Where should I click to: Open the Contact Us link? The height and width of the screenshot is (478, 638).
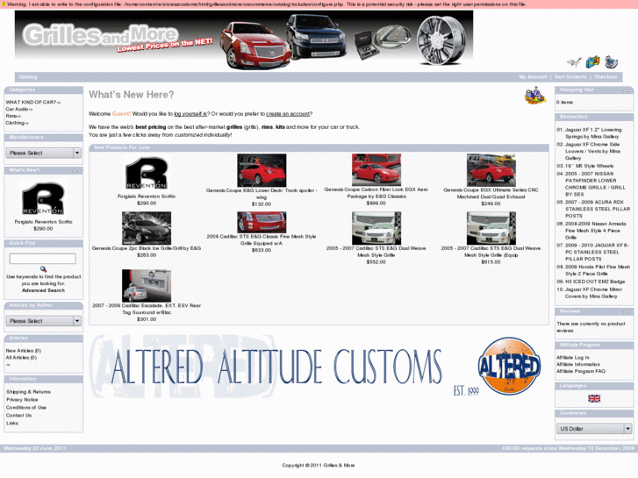point(18,416)
